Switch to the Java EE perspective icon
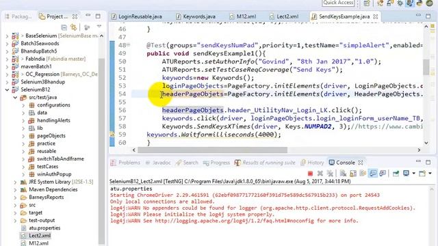 tap(380, 3)
